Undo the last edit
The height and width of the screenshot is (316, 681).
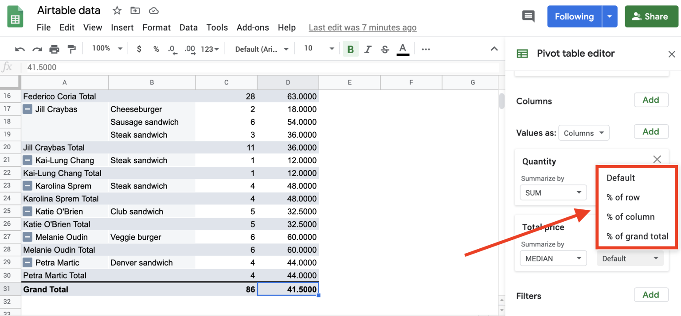[x=21, y=49]
